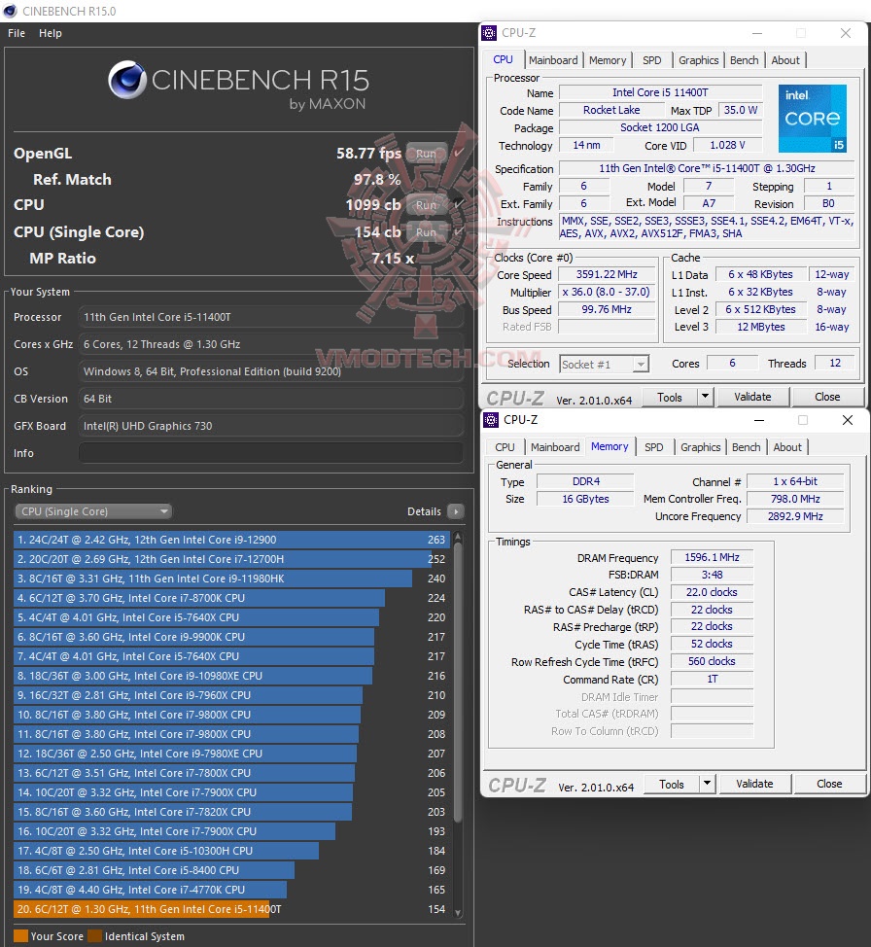The height and width of the screenshot is (947, 871).
Task: Switch to Bench tab in upper CPU-Z
Action: tap(745, 60)
